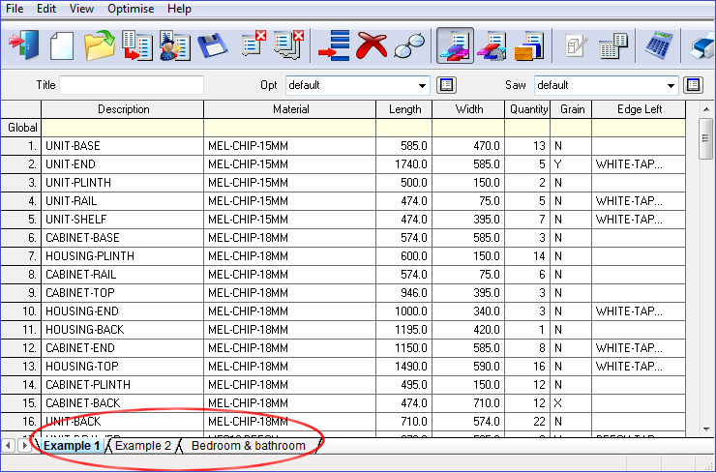The image size is (716, 473).
Task: Expand the Opt default dropdown
Action: click(422, 86)
